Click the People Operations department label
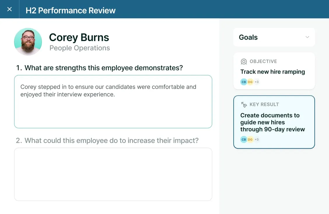This screenshot has height=214, width=329. point(80,48)
